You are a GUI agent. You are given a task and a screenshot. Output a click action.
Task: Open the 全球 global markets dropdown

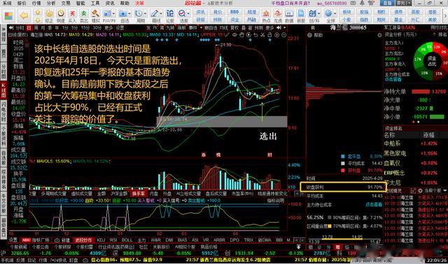pos(335,13)
